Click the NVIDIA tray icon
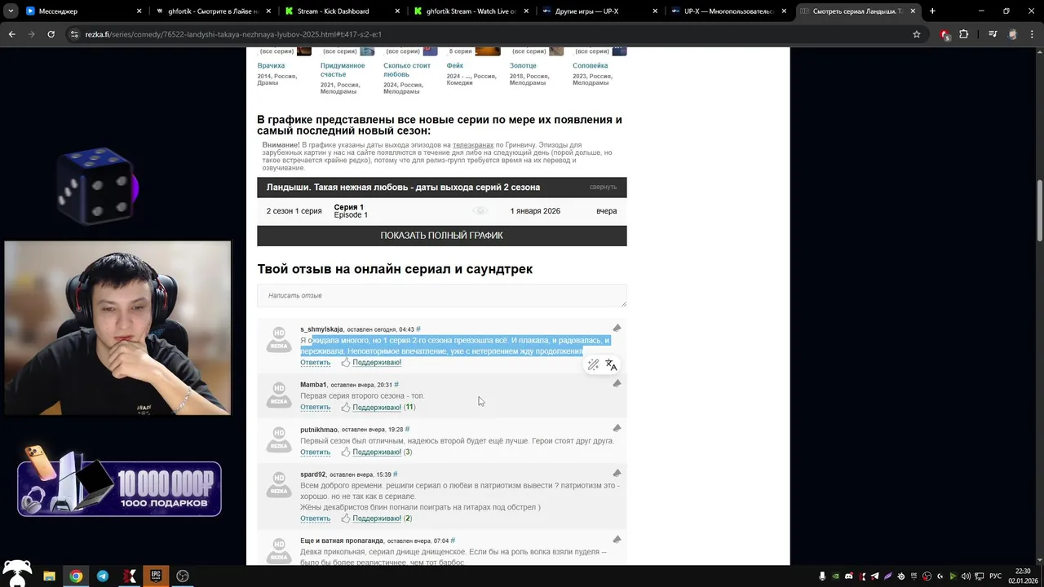 coord(835,576)
